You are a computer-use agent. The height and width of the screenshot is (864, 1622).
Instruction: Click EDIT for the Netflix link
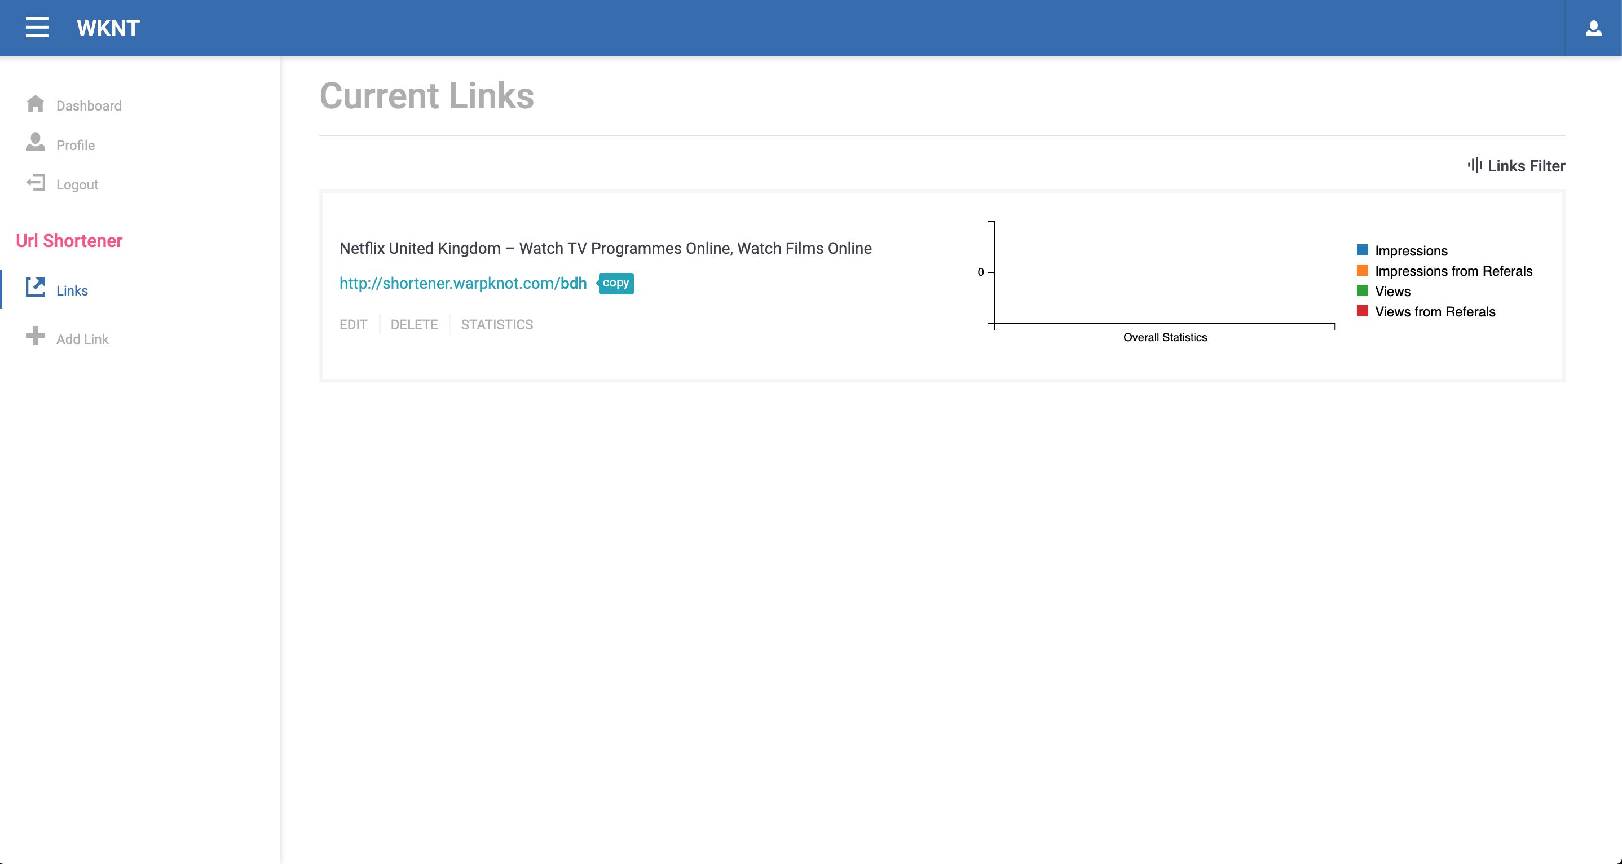coord(353,324)
